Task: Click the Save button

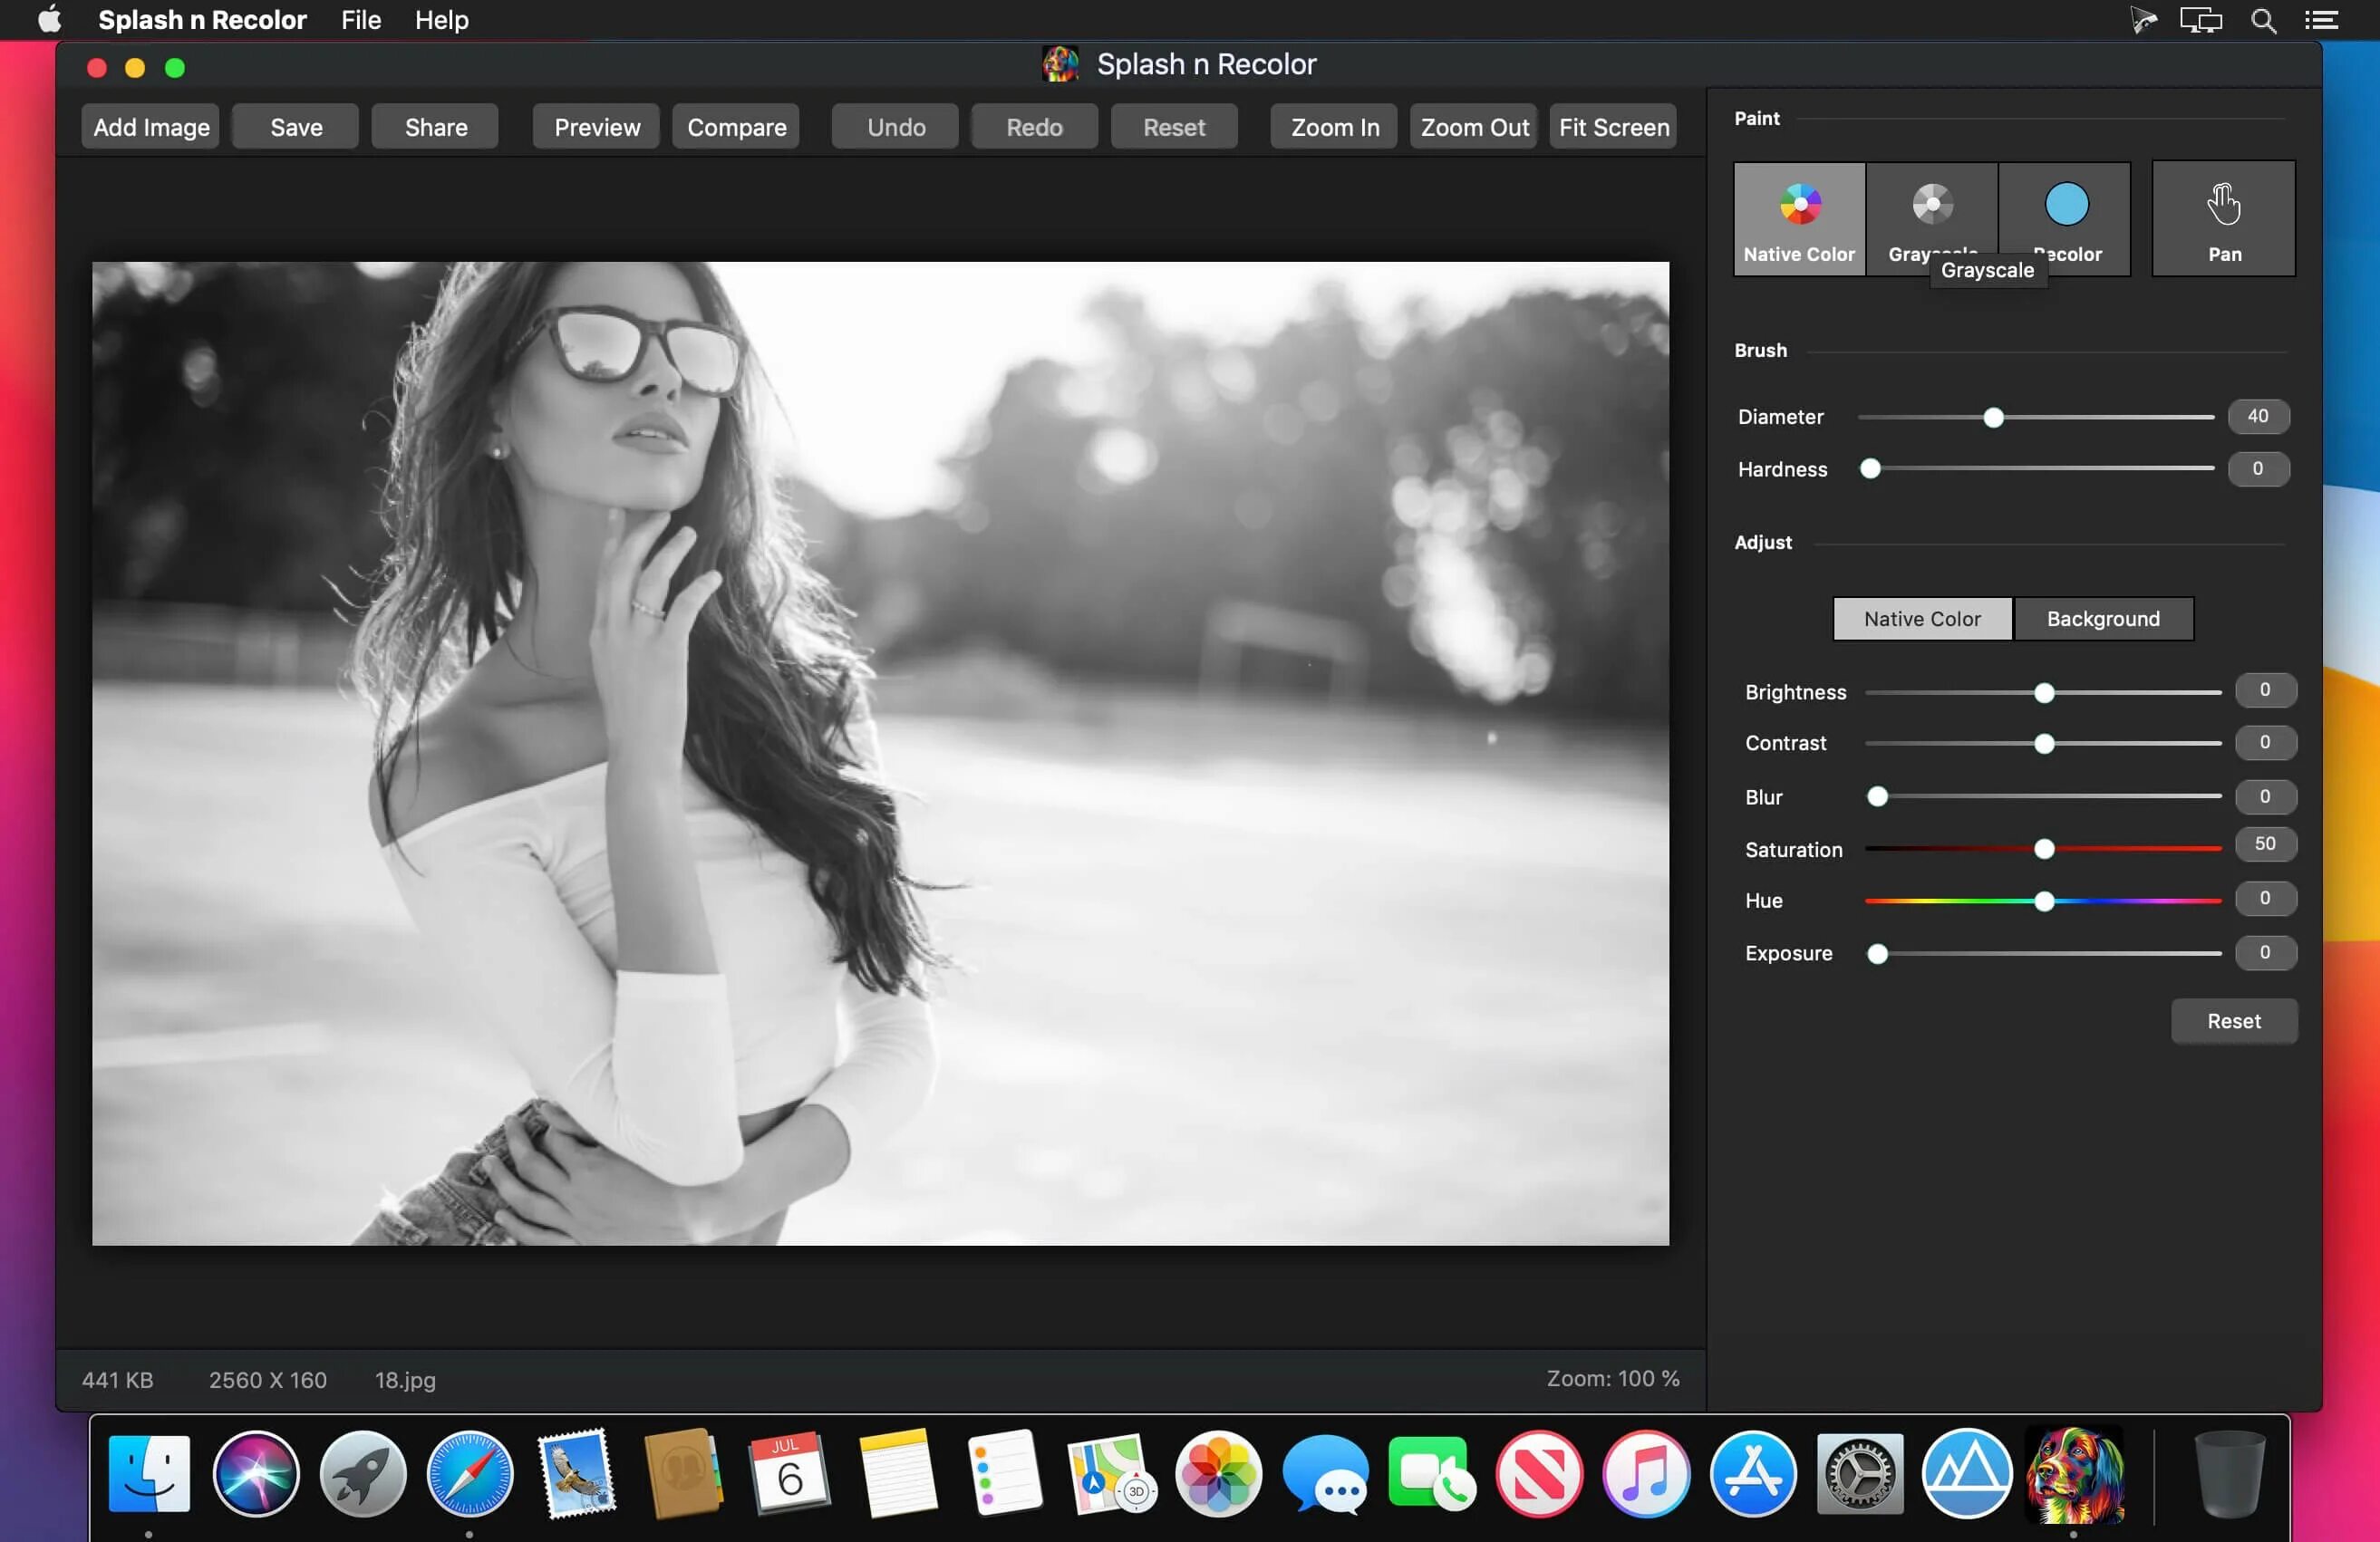Action: pos(296,125)
